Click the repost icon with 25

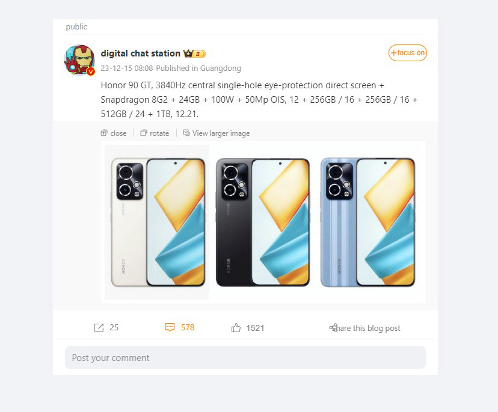99,328
